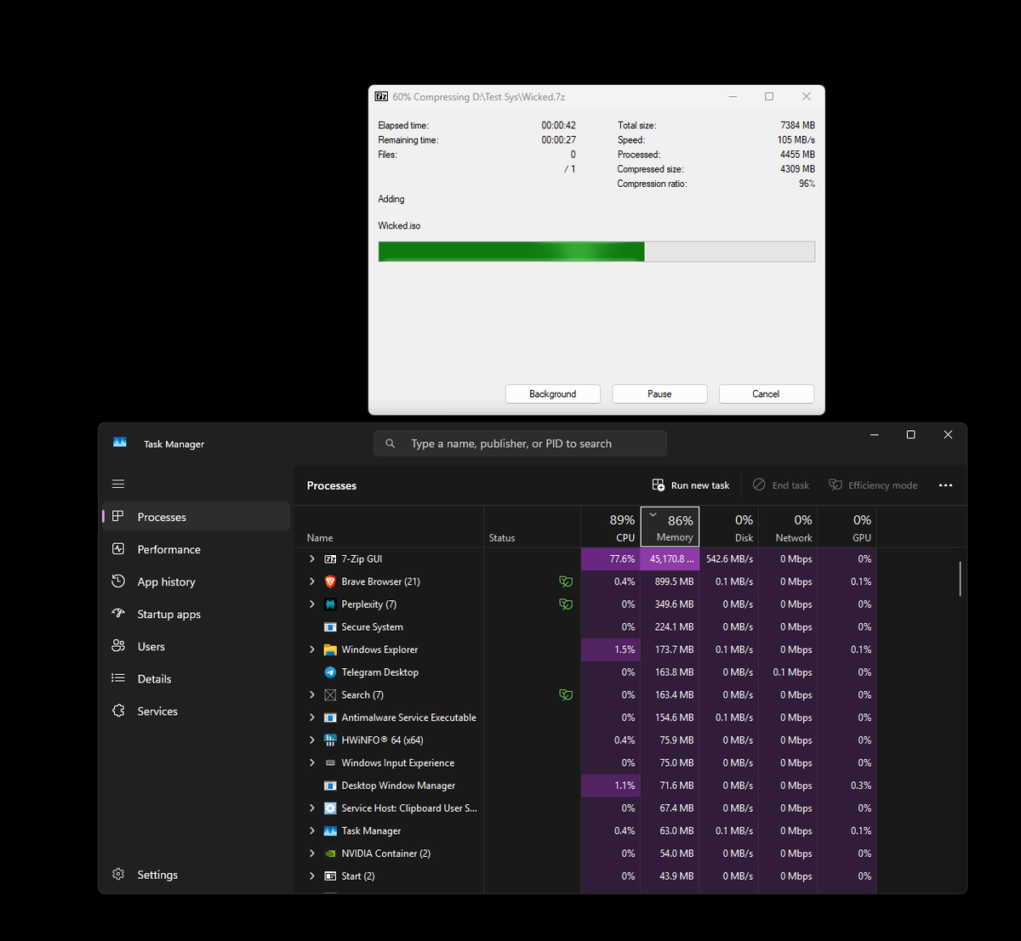Select the 45,170.8 memory cell for 7-Zip
The width and height of the screenshot is (1021, 941).
pos(670,559)
